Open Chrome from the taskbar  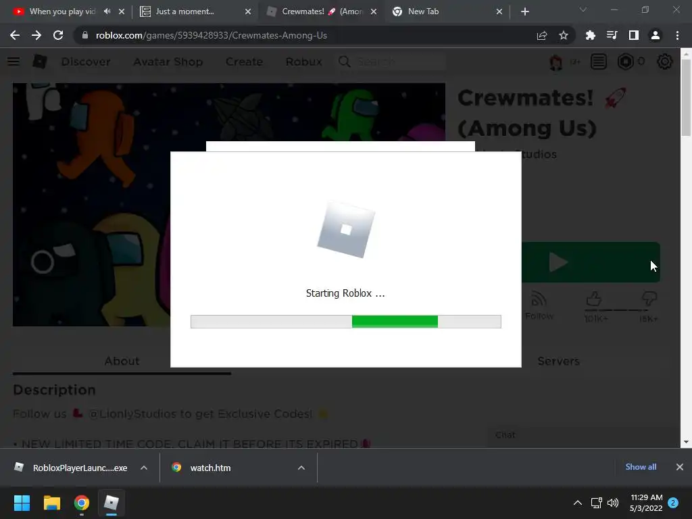pyautogui.click(x=81, y=503)
